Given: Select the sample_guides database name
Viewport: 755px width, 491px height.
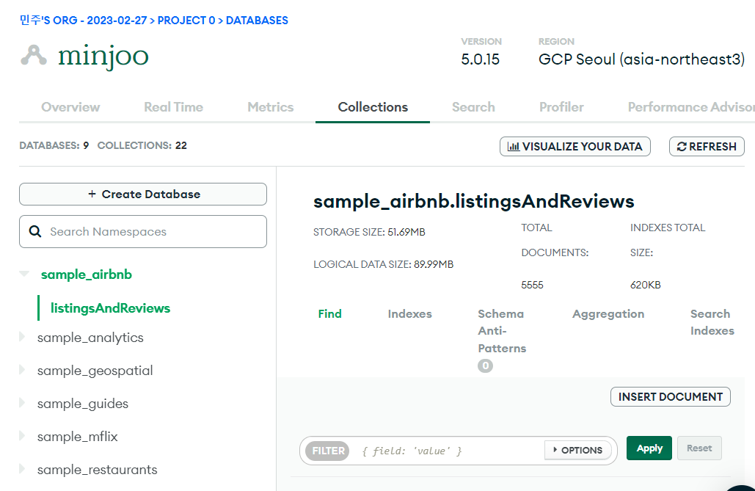Looking at the screenshot, I should click(83, 404).
